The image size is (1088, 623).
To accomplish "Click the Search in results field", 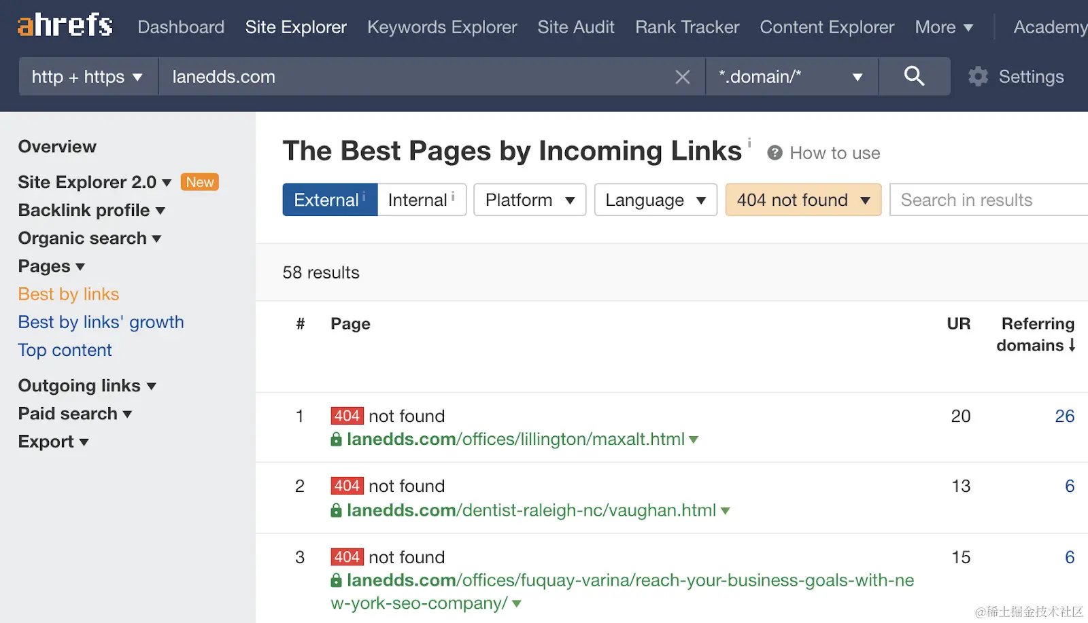I will point(989,200).
